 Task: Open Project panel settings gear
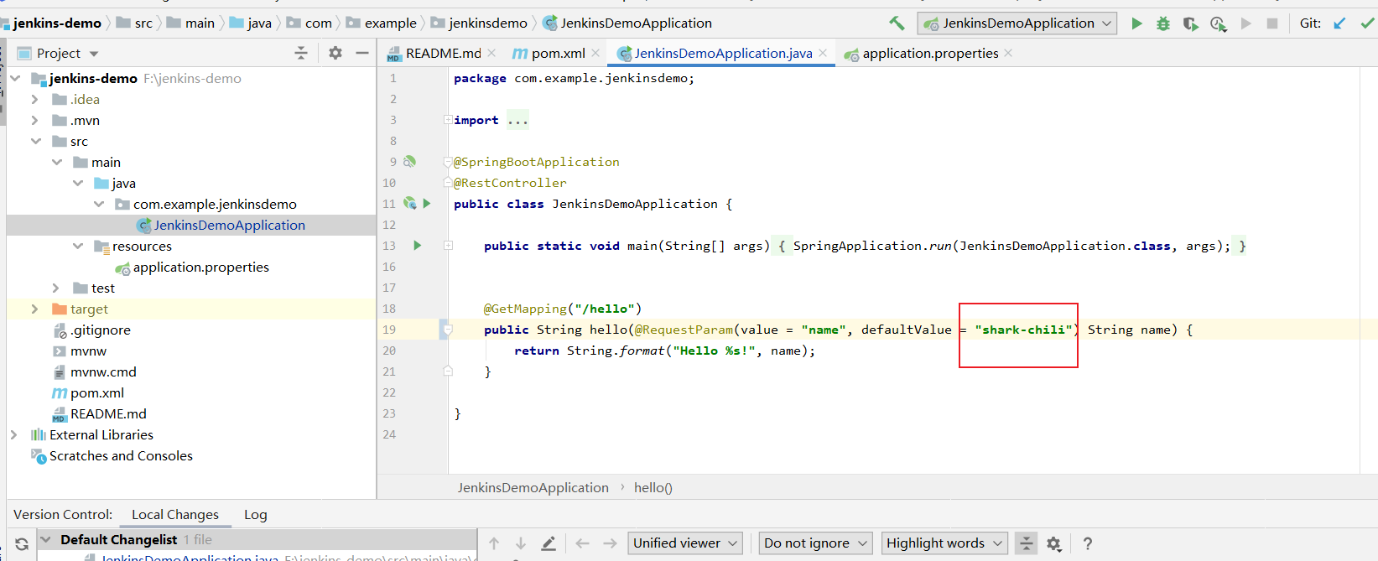click(335, 53)
